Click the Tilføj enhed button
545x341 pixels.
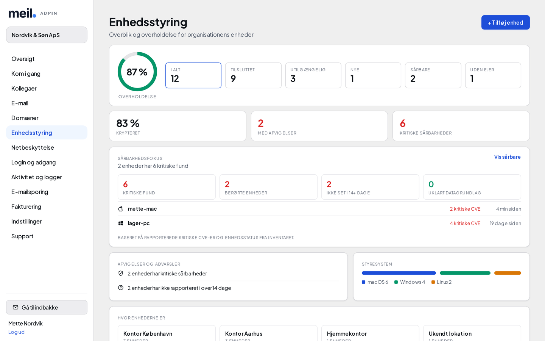505,22
